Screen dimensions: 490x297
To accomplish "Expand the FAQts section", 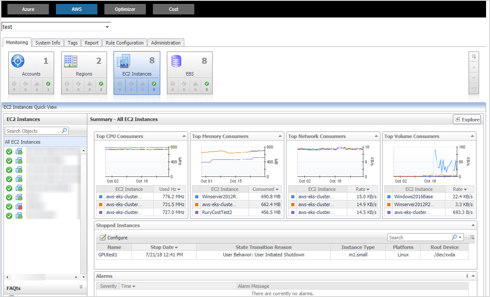I will 81,287.
